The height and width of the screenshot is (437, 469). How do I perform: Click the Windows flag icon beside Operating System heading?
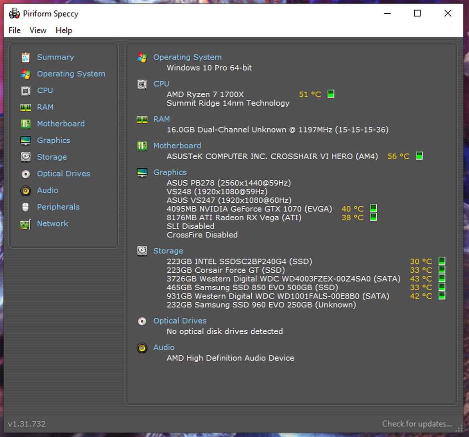tap(142, 58)
